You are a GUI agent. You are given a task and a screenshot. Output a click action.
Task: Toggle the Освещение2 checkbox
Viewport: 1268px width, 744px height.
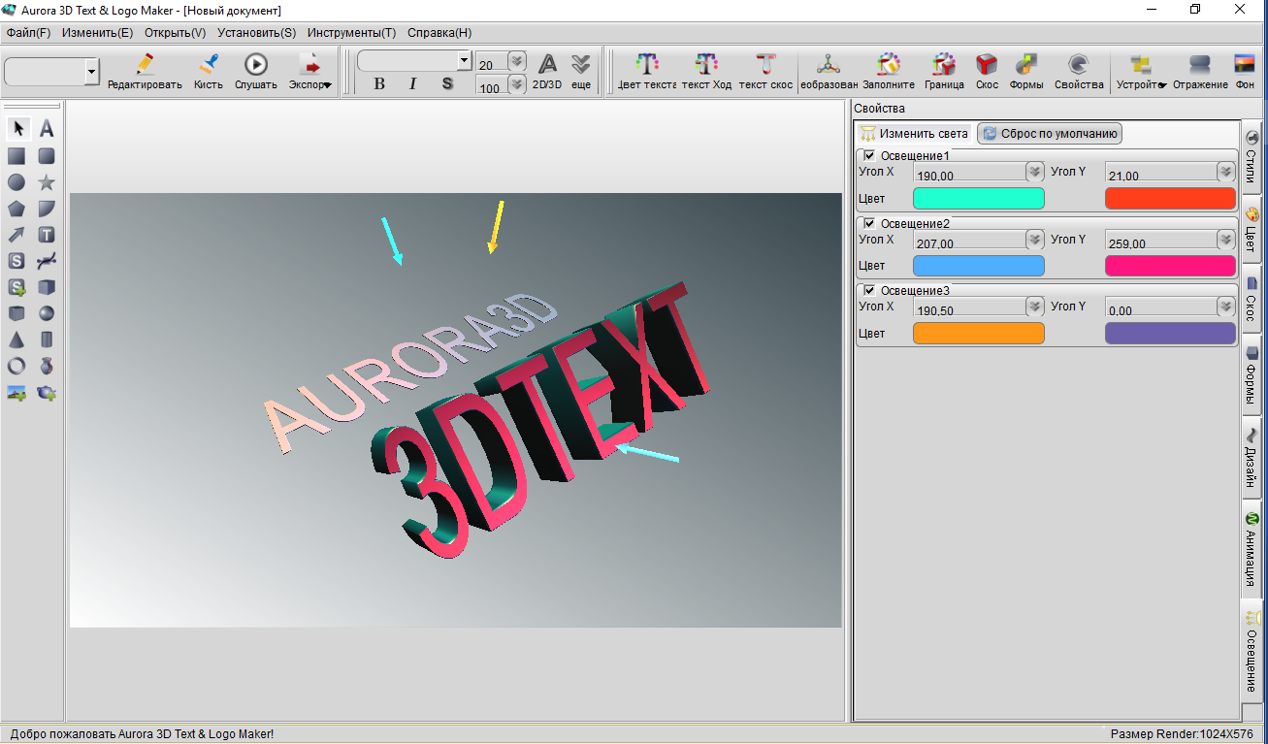870,223
